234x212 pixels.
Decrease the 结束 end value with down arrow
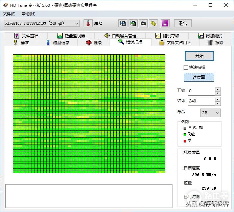click(217, 103)
